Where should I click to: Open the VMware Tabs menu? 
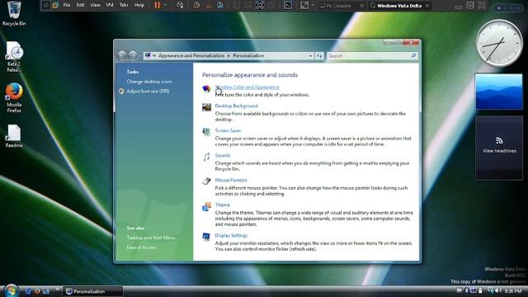pos(124,5)
